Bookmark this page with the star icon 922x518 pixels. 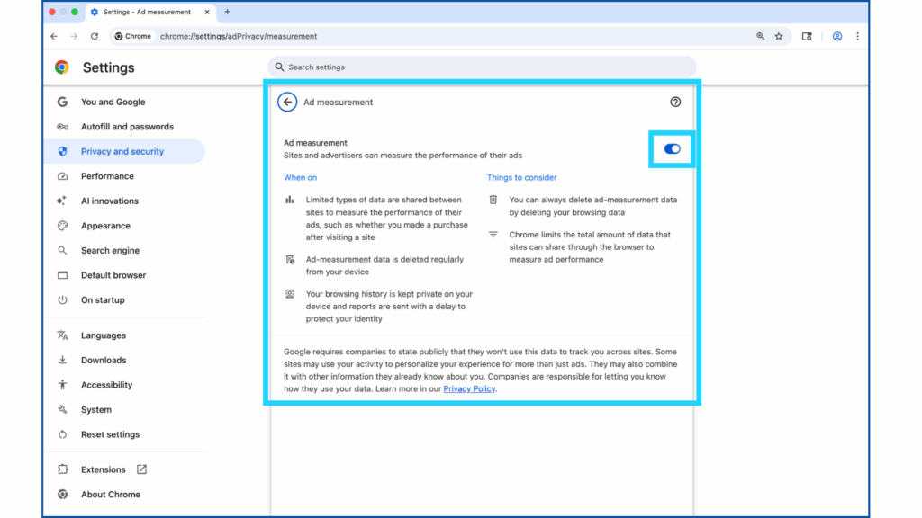(x=779, y=37)
